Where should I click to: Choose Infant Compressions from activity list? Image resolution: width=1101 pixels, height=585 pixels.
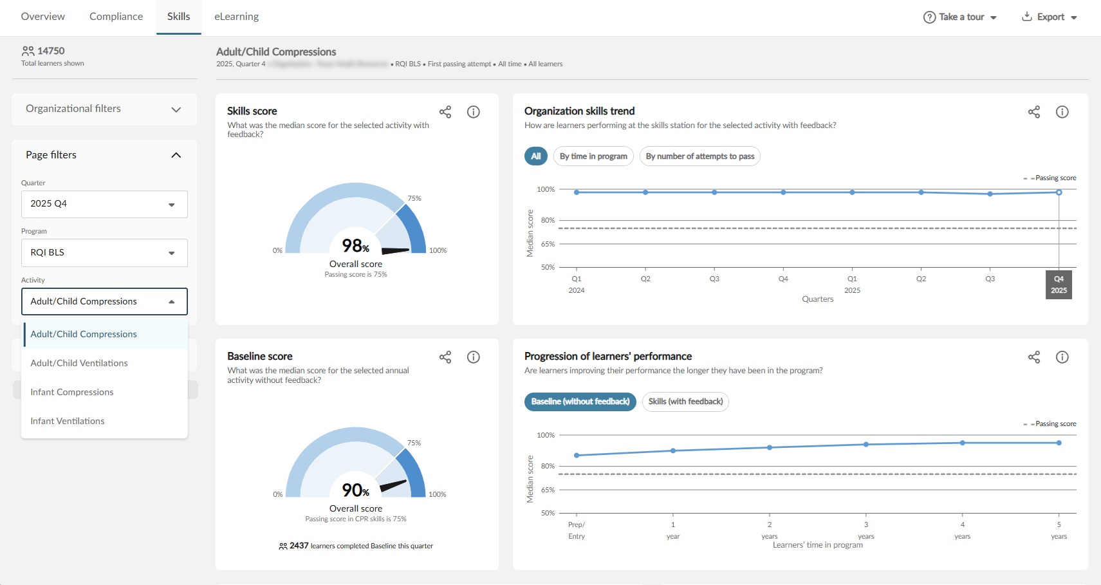point(72,392)
